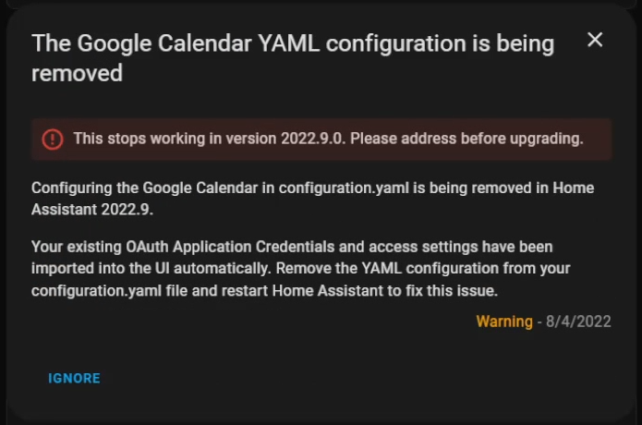Image resolution: width=642 pixels, height=425 pixels.
Task: Click "imported into the UI automatically" text
Action: pos(151,269)
